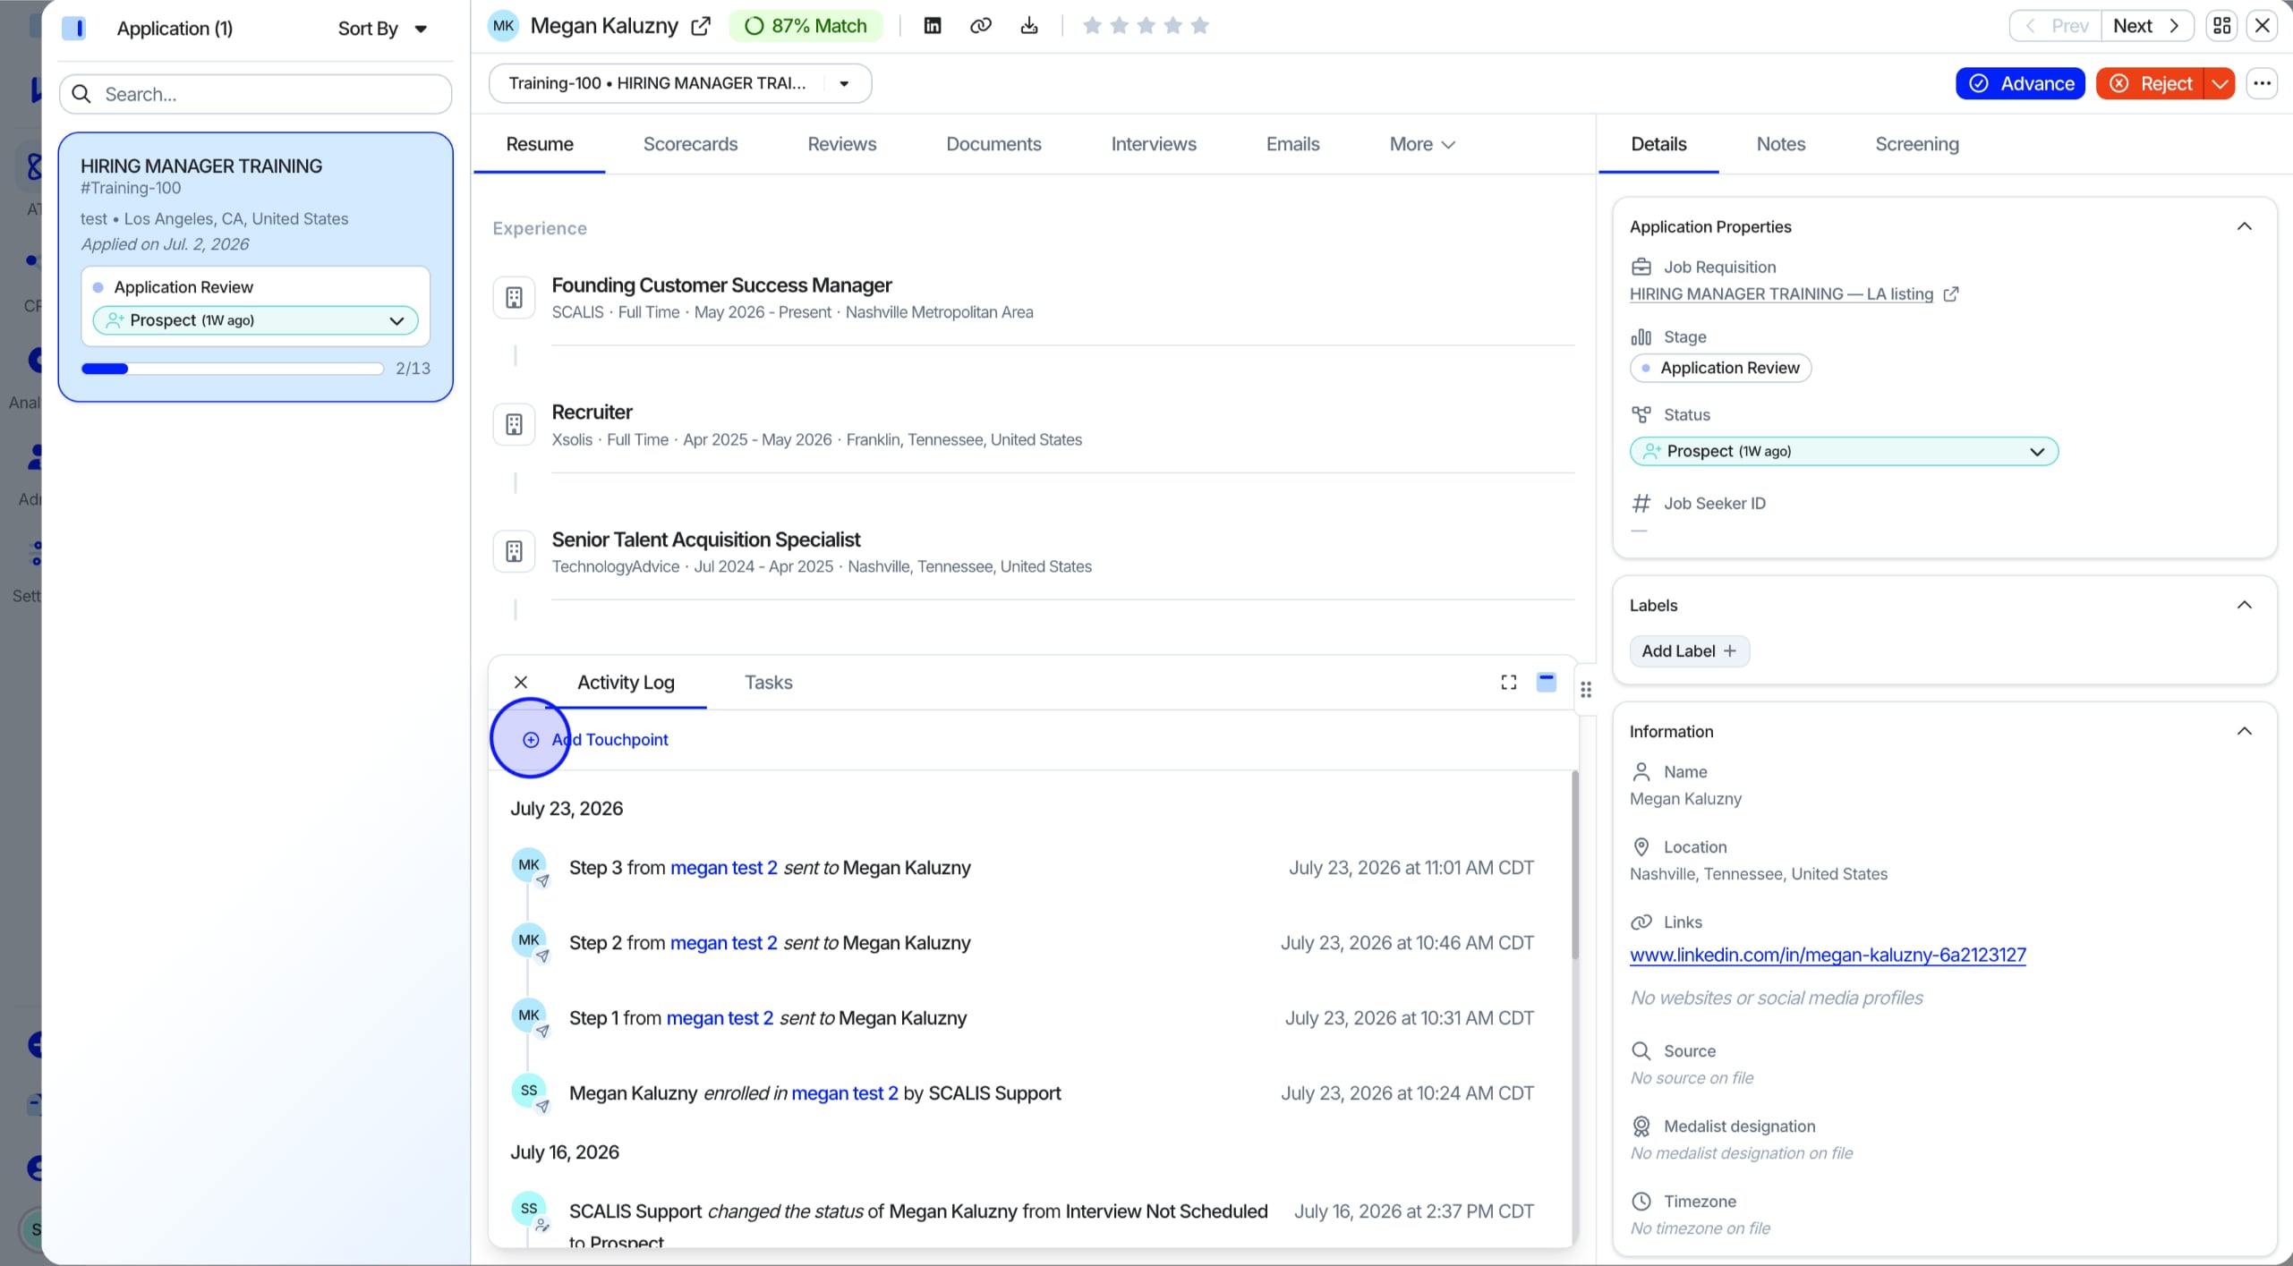
Task: Open Training-100 job selector dropdown
Action: tap(680, 83)
